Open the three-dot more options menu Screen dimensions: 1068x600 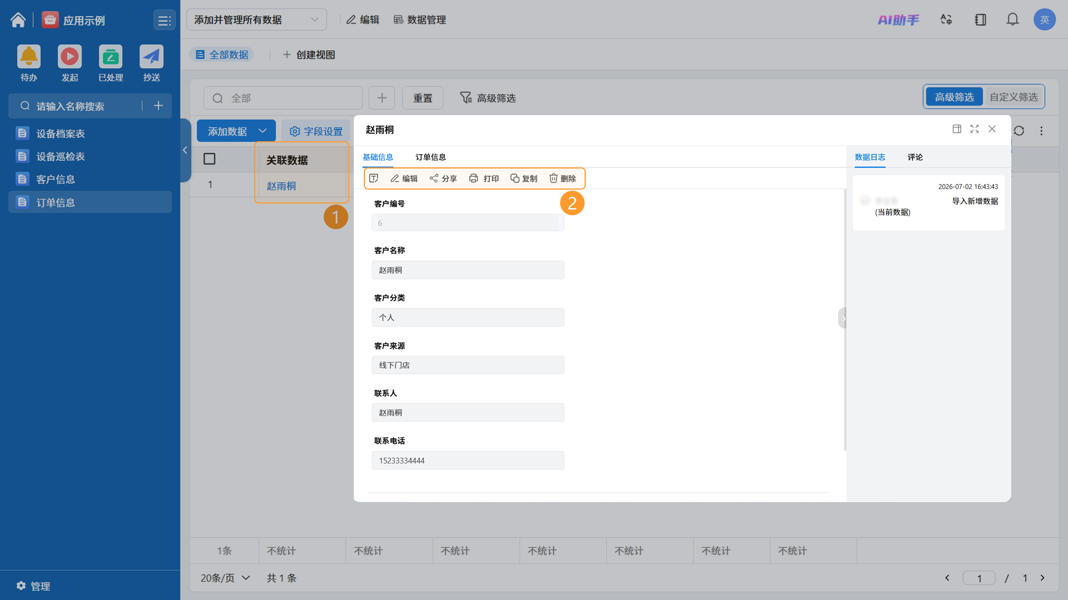1041,131
